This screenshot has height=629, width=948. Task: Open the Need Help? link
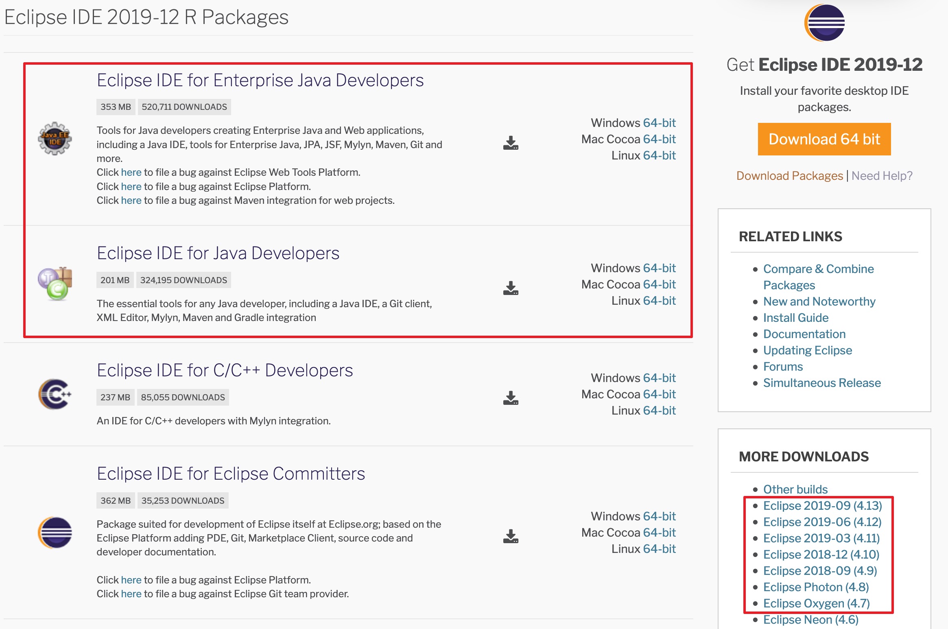tap(882, 176)
